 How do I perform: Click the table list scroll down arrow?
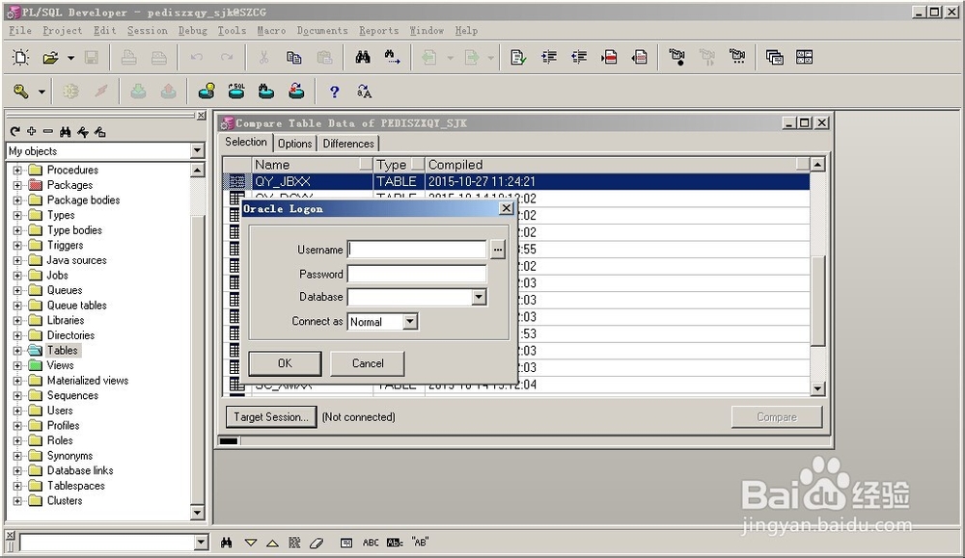pos(817,388)
